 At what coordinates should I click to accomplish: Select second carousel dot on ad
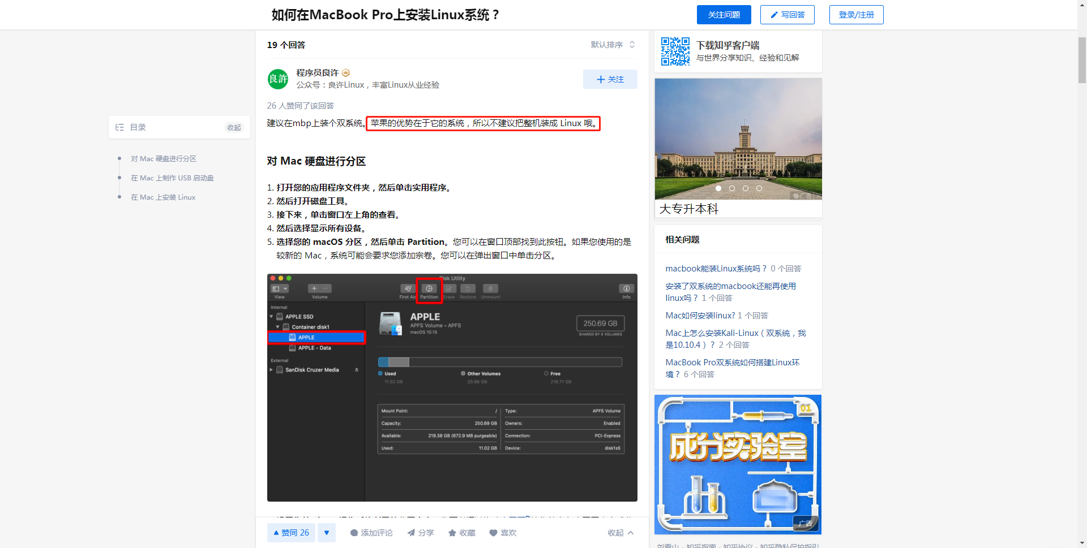(x=732, y=188)
